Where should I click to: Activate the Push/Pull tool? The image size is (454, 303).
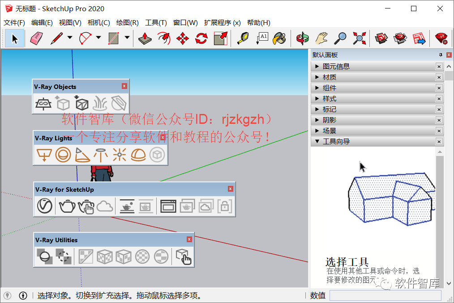click(x=145, y=38)
